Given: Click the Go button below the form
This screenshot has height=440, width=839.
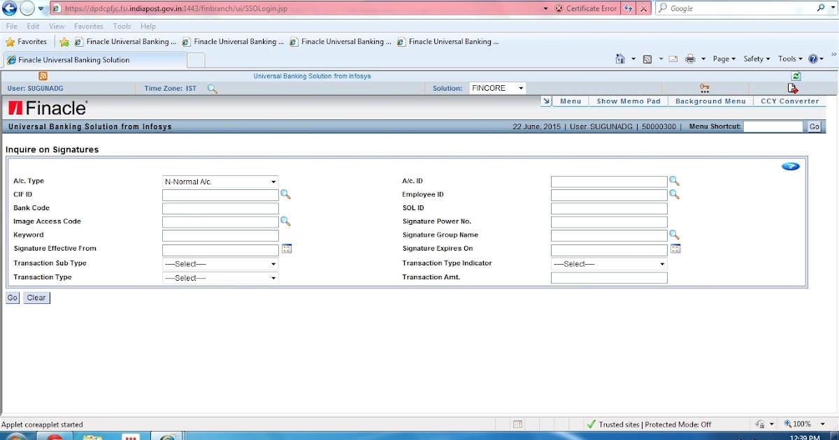Looking at the screenshot, I should (13, 298).
